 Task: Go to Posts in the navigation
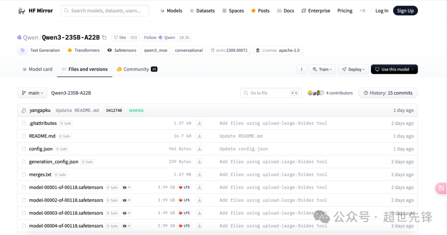pyautogui.click(x=260, y=10)
